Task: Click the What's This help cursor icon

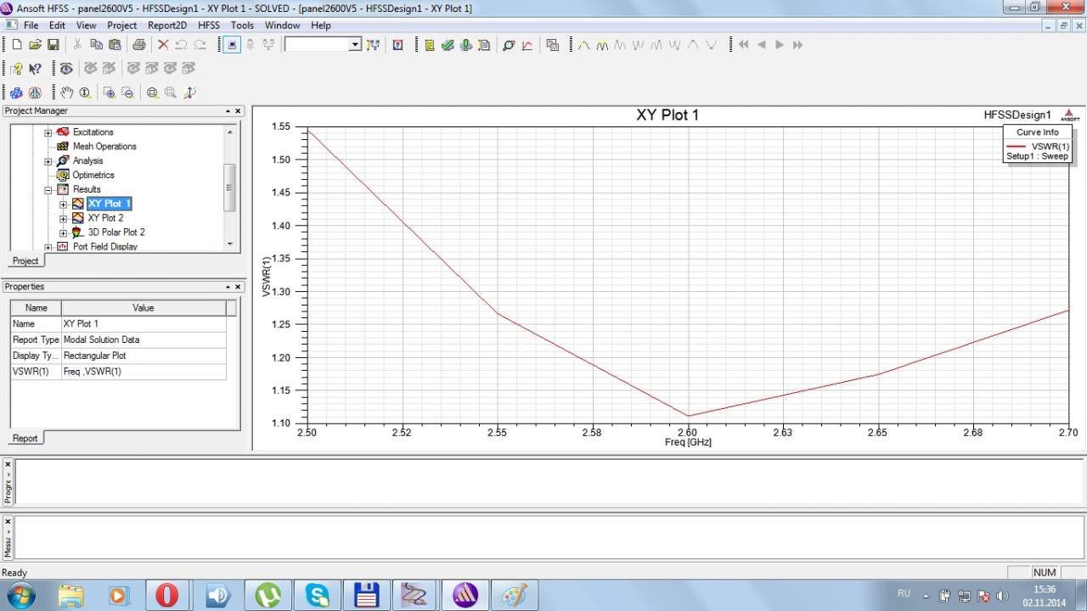Action: click(35, 69)
